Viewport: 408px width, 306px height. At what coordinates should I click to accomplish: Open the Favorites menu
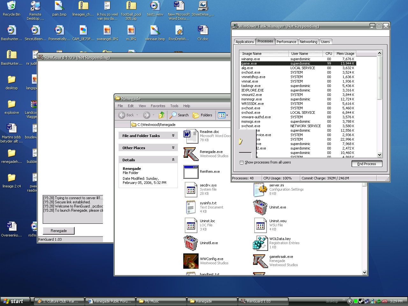point(158,106)
